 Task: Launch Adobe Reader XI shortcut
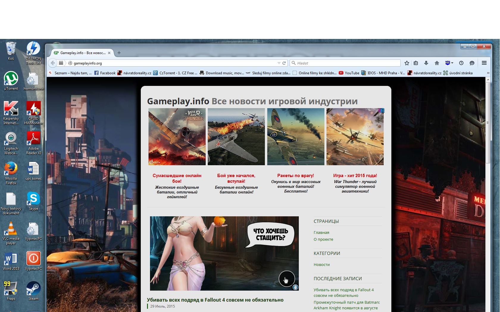coord(33,143)
